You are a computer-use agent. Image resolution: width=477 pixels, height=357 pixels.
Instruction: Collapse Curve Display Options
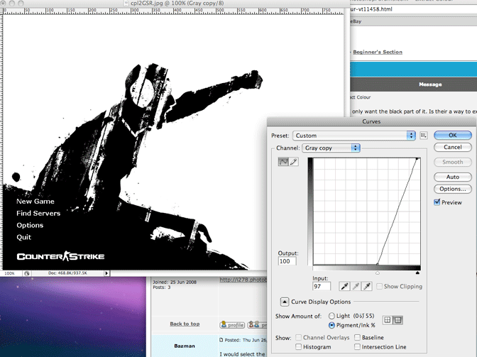tap(284, 302)
